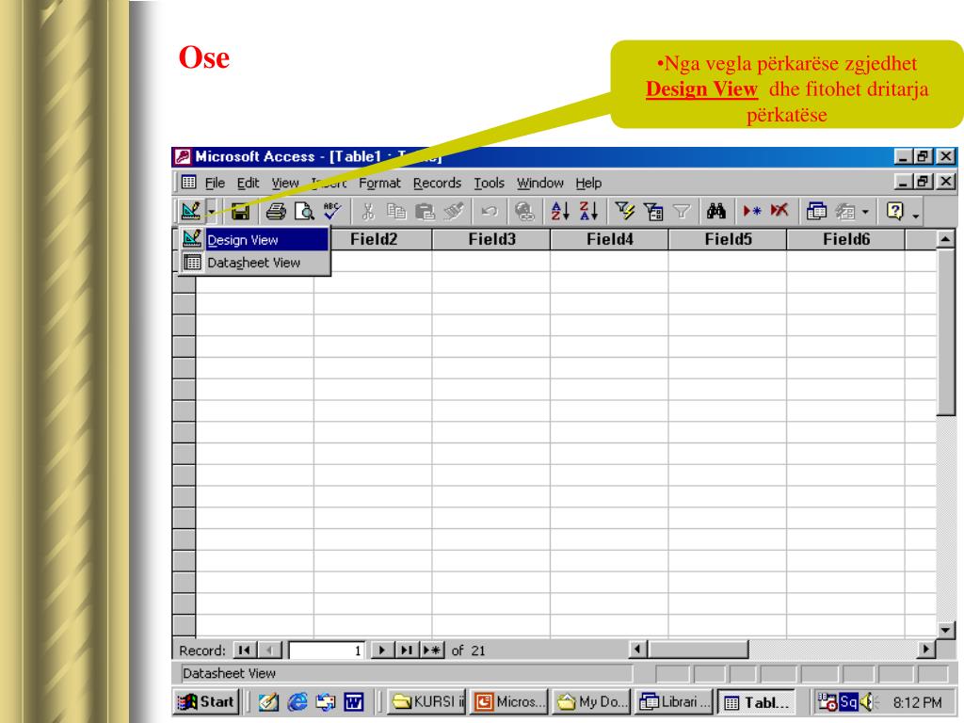Viewport: 964px width, 723px height.
Task: Click the Office Assistant help icon
Action: point(895,212)
